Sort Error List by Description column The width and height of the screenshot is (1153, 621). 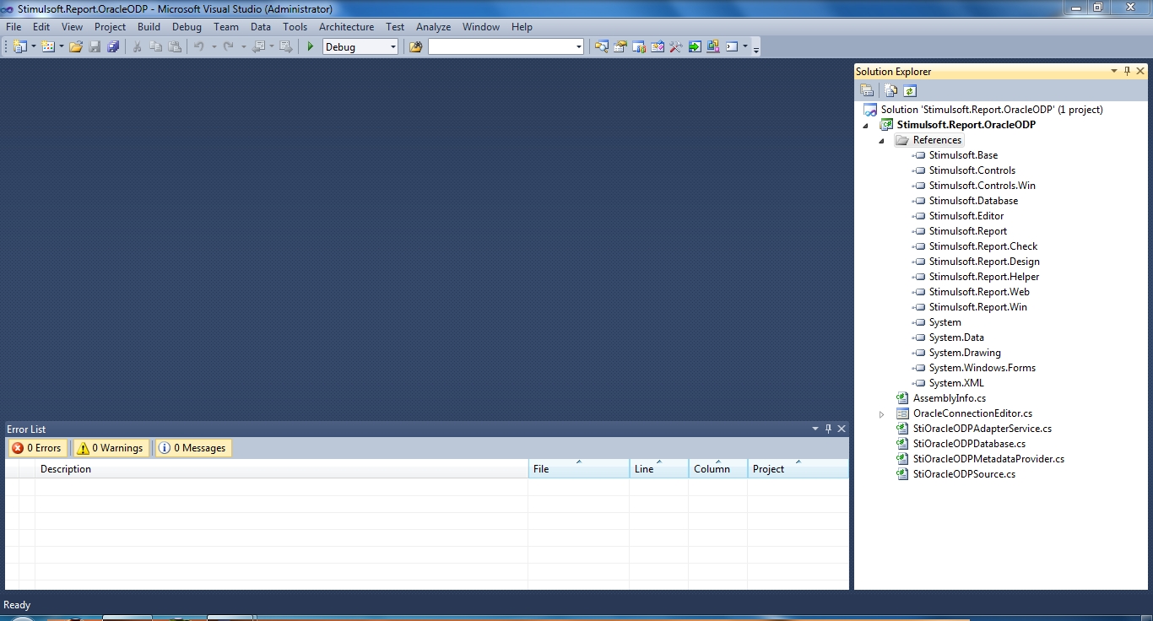coord(281,469)
